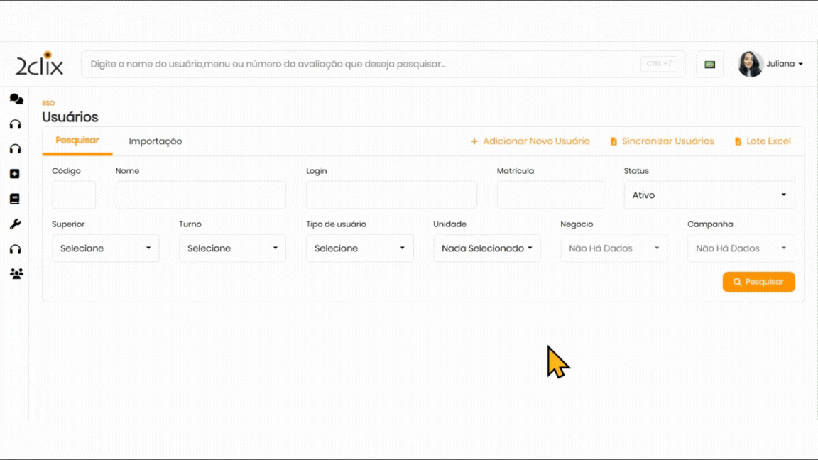Viewport: 818px width, 460px height.
Task: Click the plus square sidebar icon
Action: click(x=15, y=174)
